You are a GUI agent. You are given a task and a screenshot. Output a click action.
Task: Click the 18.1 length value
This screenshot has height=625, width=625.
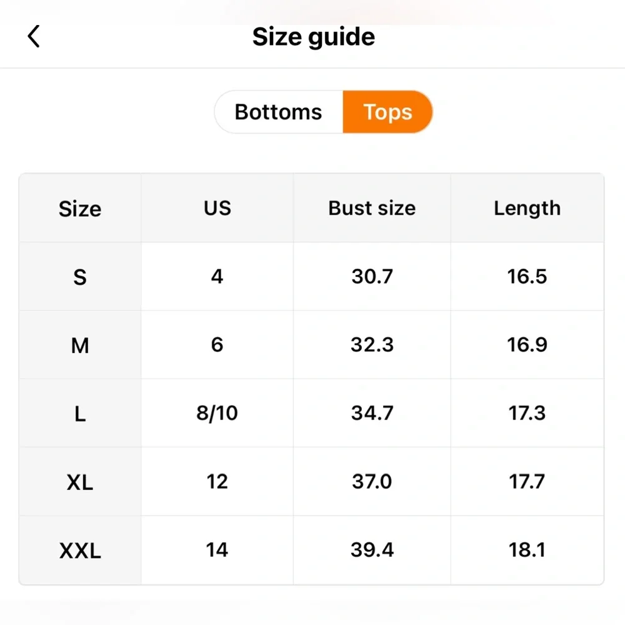(x=527, y=549)
